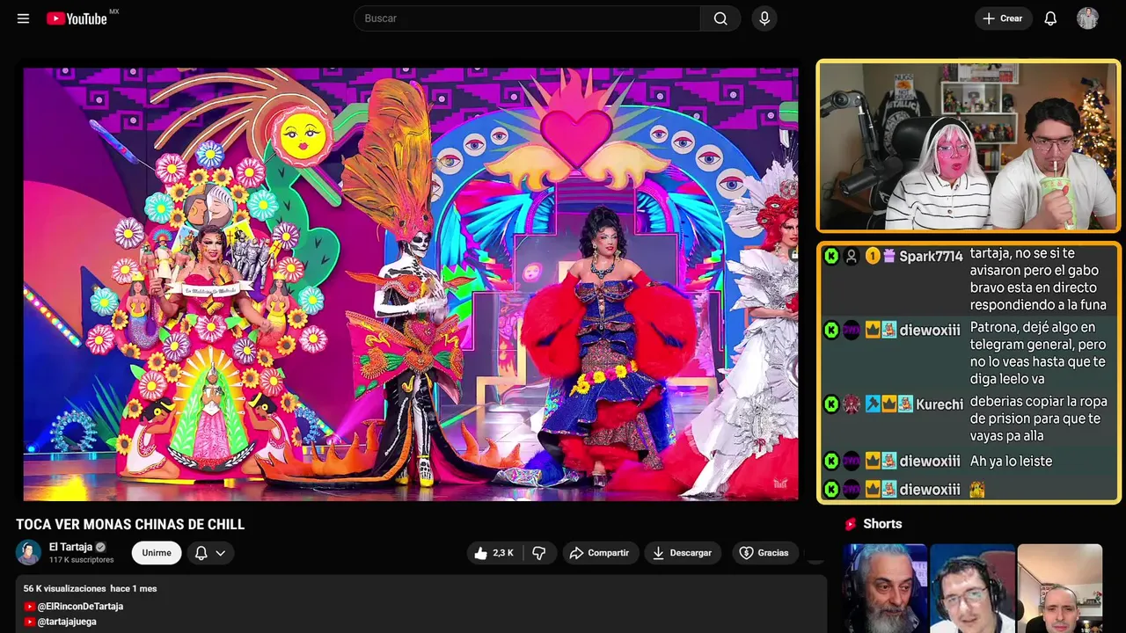1126x633 pixels.
Task: Click the 'Ah ya lo leiste' message
Action: (x=1011, y=462)
